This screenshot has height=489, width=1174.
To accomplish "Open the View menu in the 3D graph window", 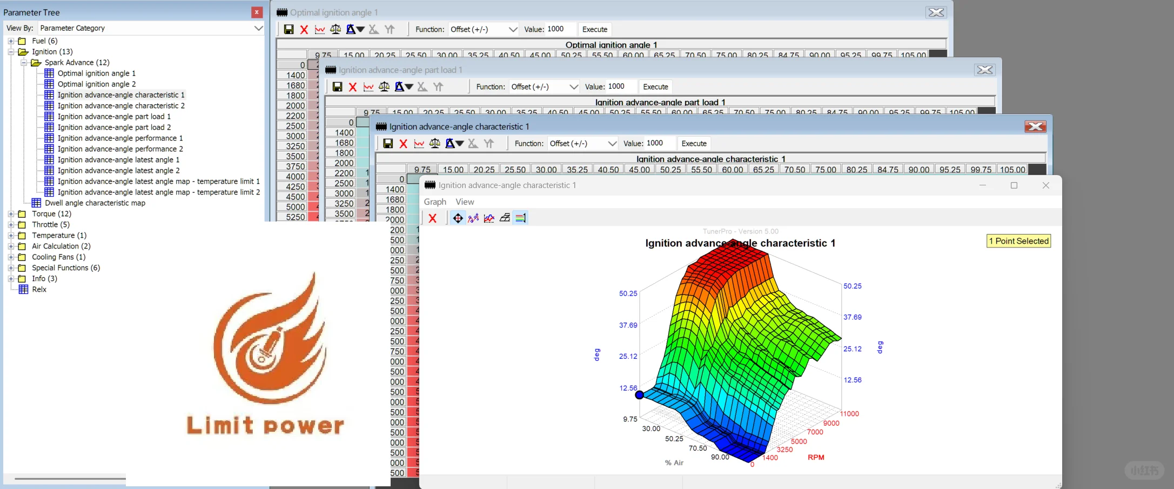I will 465,202.
